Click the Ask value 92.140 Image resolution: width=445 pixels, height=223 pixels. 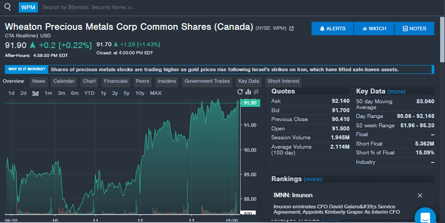tap(341, 101)
